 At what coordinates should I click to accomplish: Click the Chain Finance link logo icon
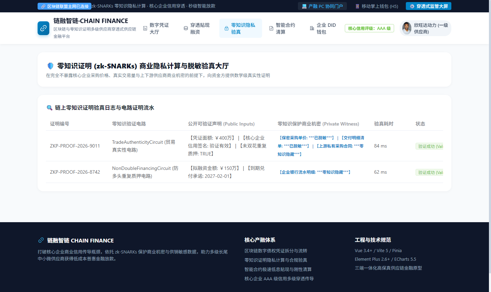[43, 28]
